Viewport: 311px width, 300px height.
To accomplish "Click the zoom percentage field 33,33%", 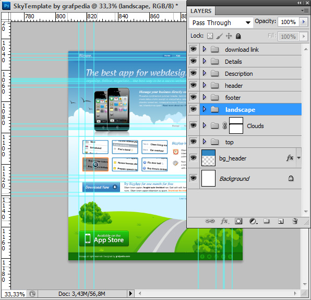I will point(15,294).
